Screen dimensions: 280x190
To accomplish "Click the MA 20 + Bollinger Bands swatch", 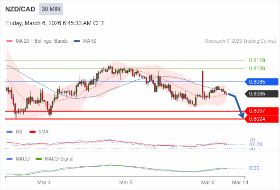I will click(9, 41).
